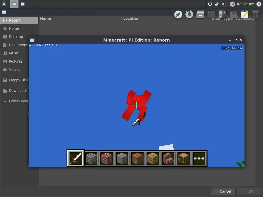Switch to first highlighted taskbar window

14,4
